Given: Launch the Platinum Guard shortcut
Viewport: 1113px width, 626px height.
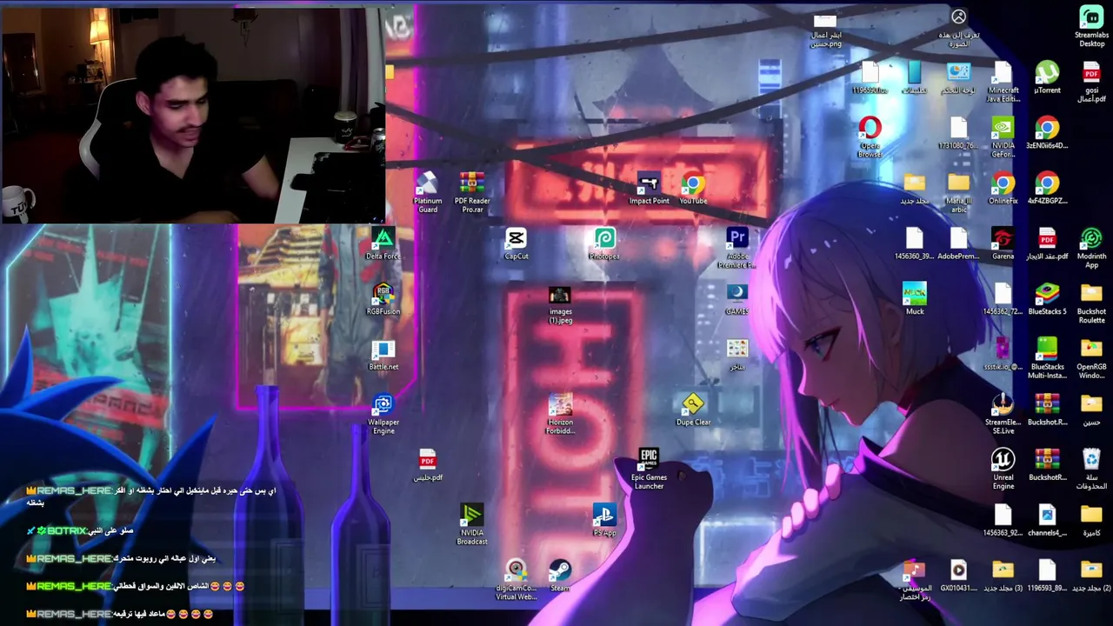Looking at the screenshot, I should click(428, 193).
